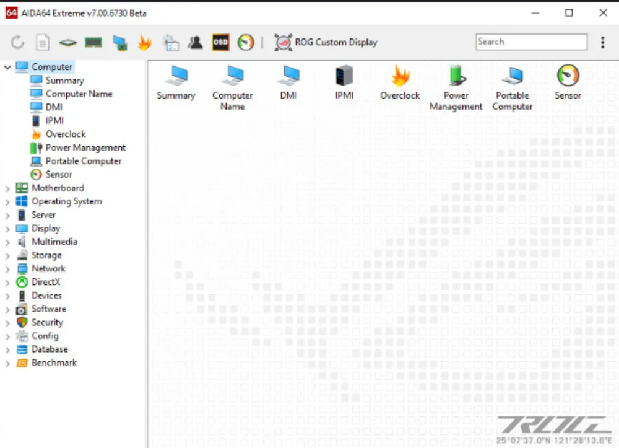Expand the Benchmark tree node

(7, 364)
